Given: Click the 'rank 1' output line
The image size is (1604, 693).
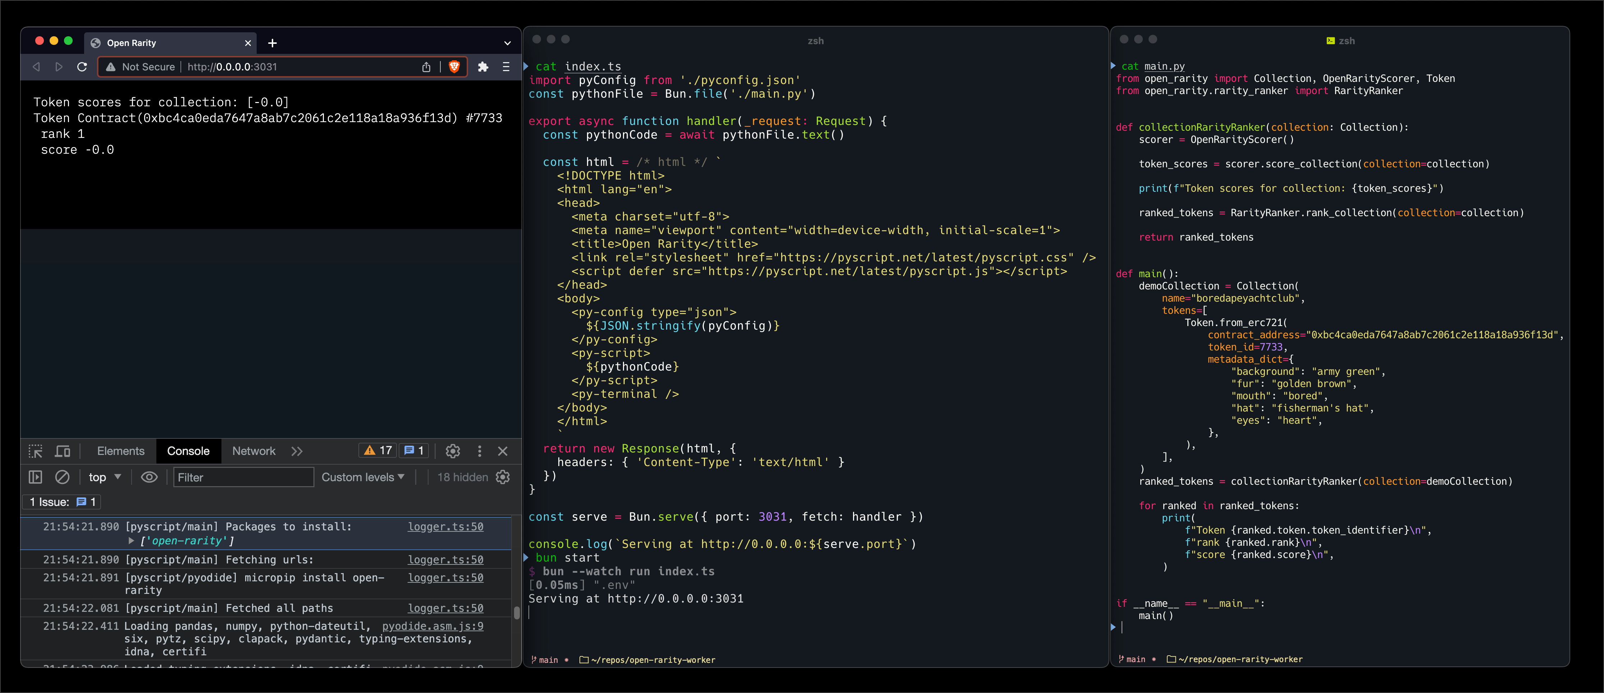Looking at the screenshot, I should [x=62, y=134].
